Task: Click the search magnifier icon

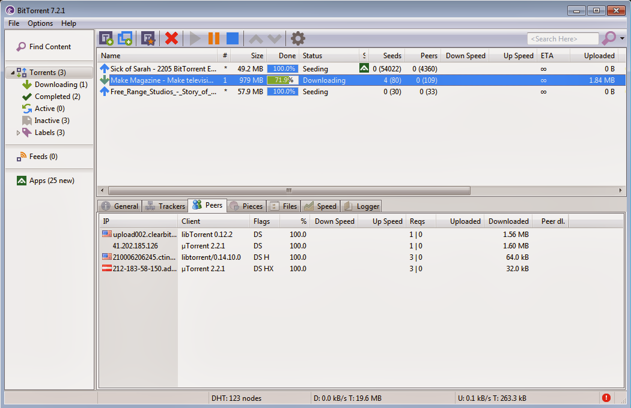Action: click(608, 38)
